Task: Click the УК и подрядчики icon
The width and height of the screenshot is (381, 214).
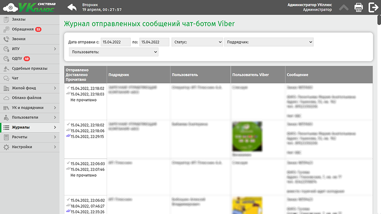Action: tap(6, 108)
